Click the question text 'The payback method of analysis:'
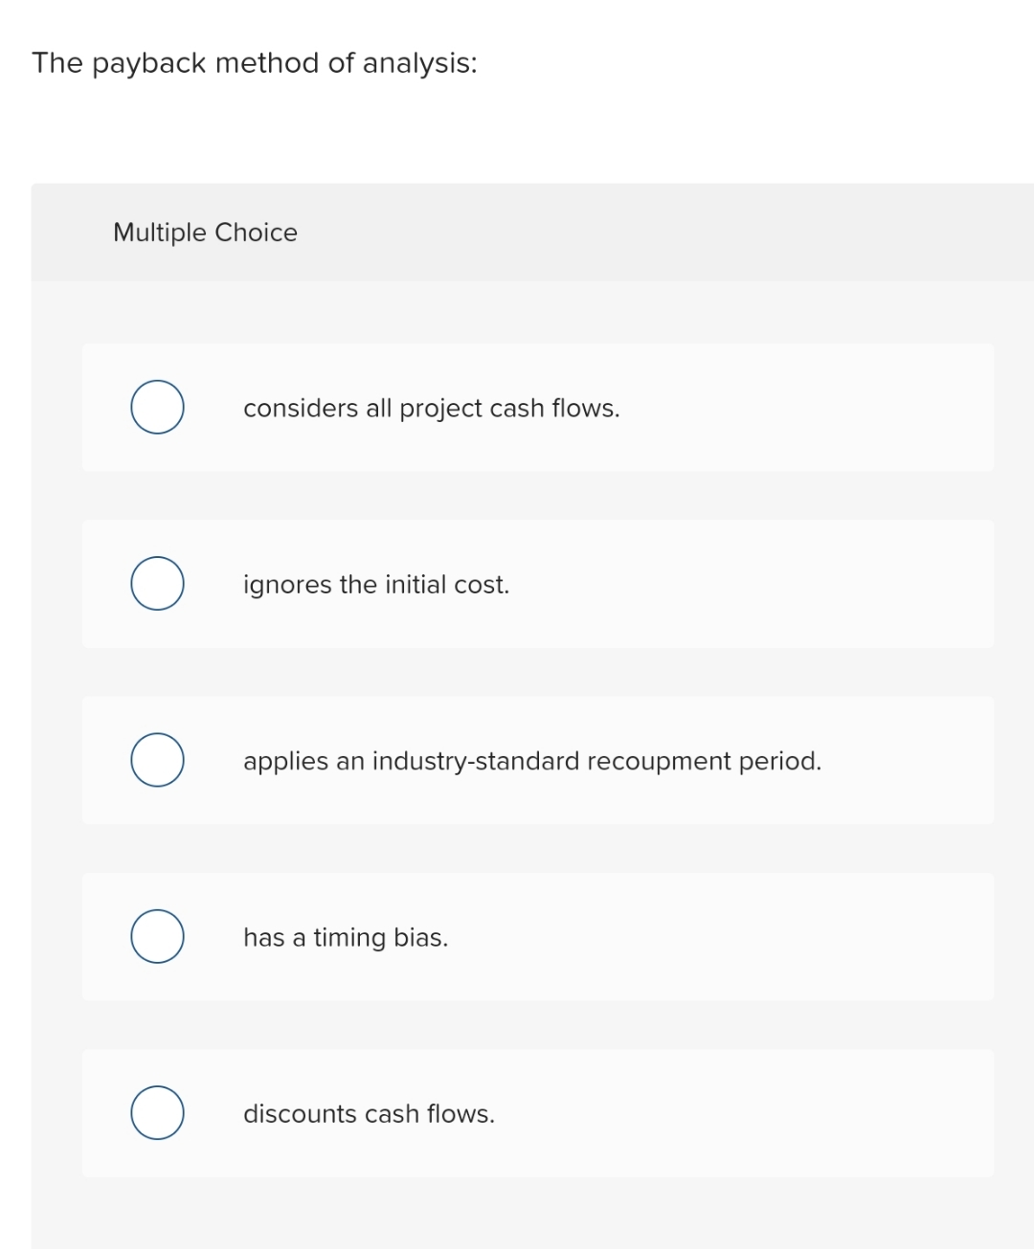This screenshot has width=1034, height=1249. tap(254, 62)
